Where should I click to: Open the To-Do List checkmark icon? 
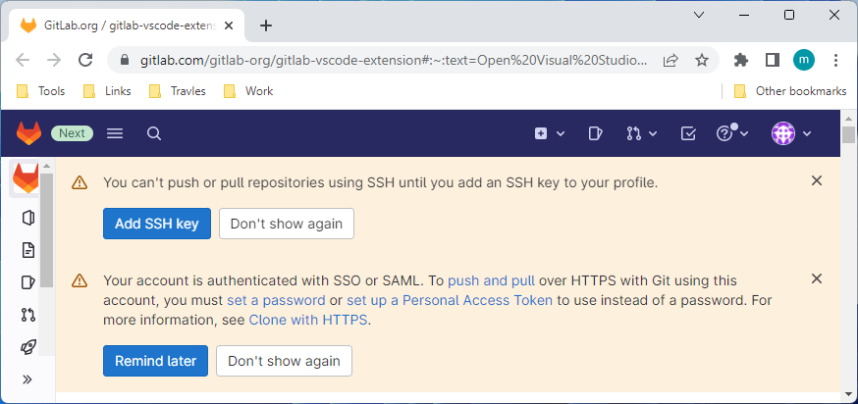point(688,133)
